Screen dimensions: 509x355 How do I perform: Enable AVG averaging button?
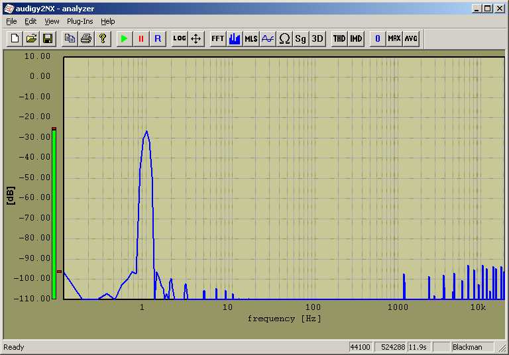(x=411, y=38)
